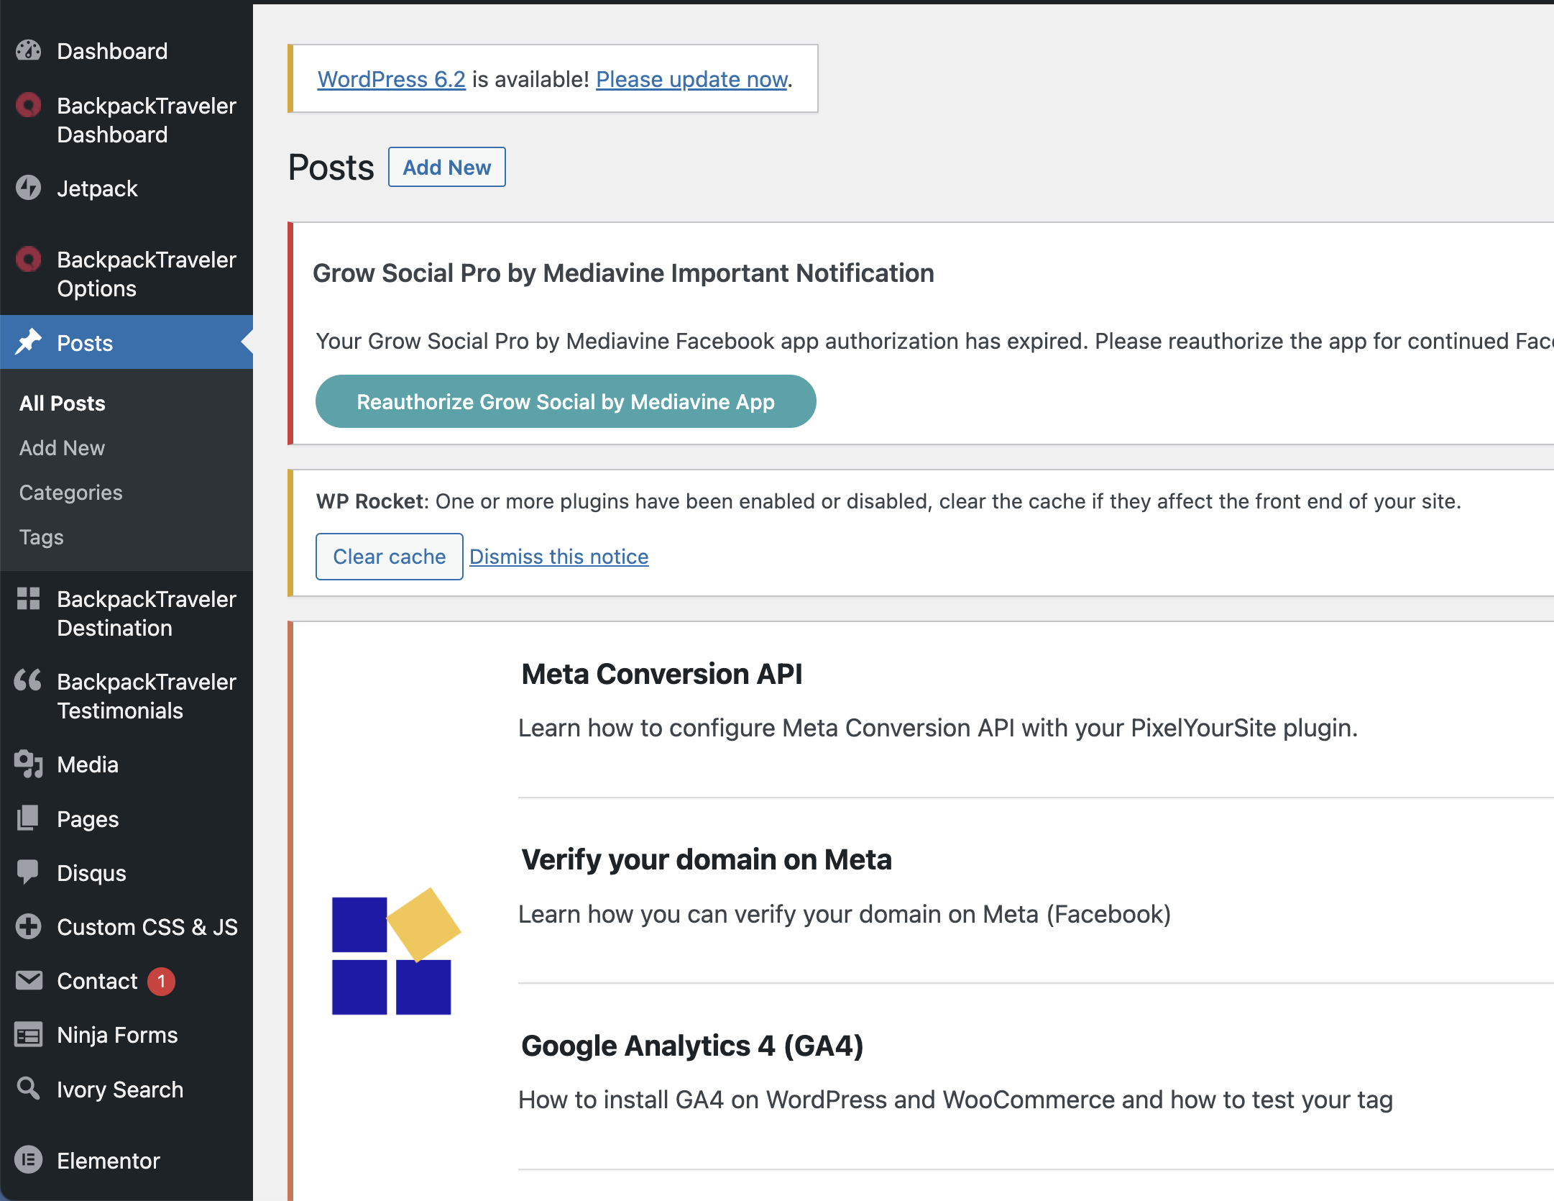The image size is (1554, 1201).
Task: Open the Ivory Search menu label
Action: point(120,1090)
